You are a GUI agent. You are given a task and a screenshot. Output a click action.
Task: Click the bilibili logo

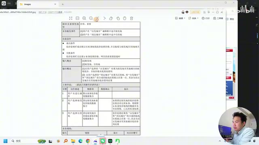coord(246,10)
